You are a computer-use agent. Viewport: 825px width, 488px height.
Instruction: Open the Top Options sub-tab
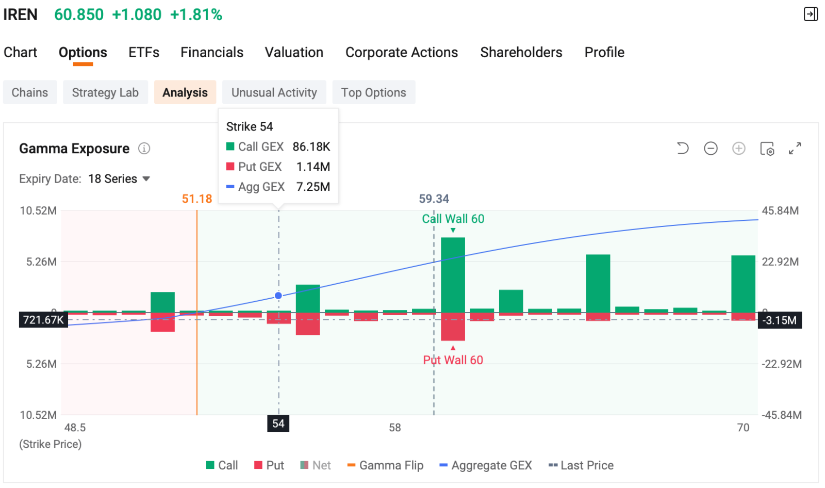pos(374,92)
